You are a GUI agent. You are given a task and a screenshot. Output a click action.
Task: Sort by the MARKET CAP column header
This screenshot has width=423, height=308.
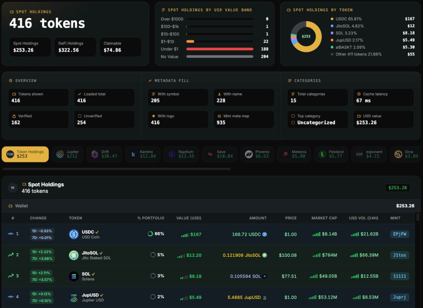tap(324, 218)
